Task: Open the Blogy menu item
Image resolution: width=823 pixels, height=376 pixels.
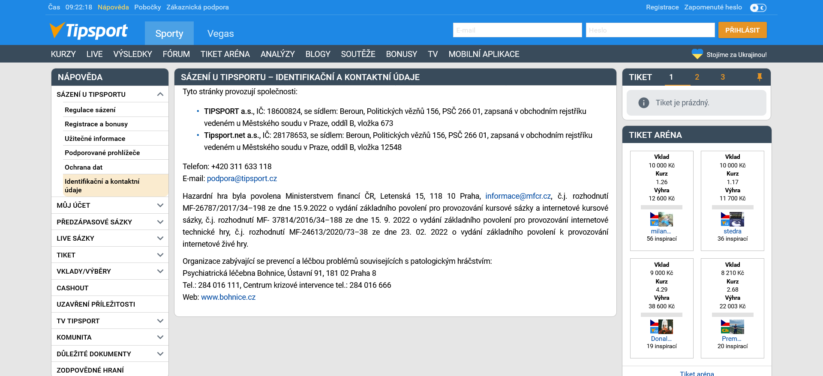Action: 318,54
